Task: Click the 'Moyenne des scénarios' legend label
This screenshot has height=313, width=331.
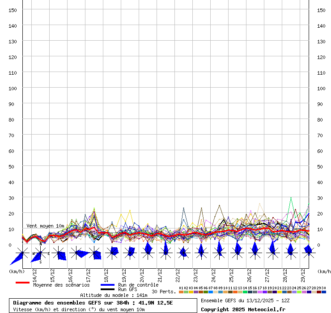Action: pyautogui.click(x=61, y=285)
